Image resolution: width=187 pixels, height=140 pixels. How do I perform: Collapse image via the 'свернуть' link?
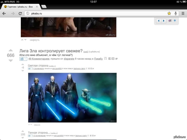(35, 40)
